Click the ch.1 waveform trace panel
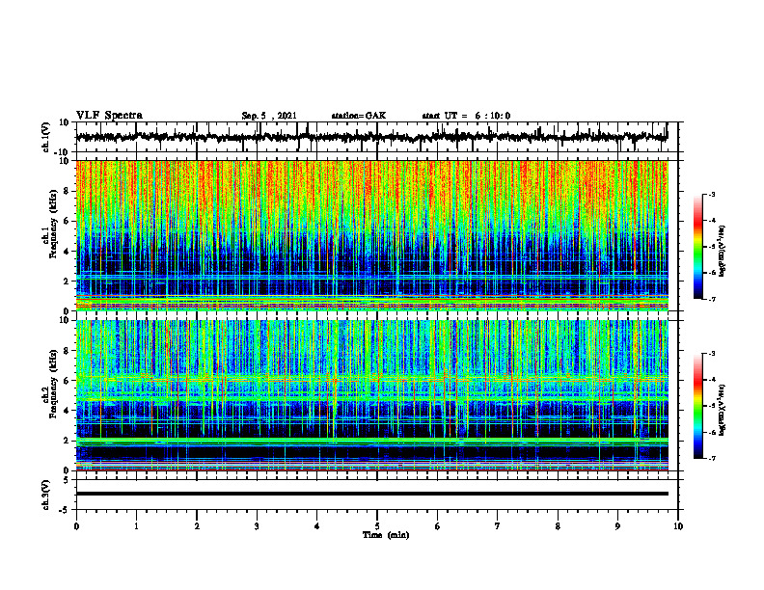 [377, 137]
